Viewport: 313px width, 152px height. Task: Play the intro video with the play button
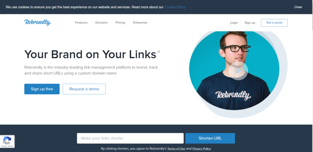coord(238,71)
